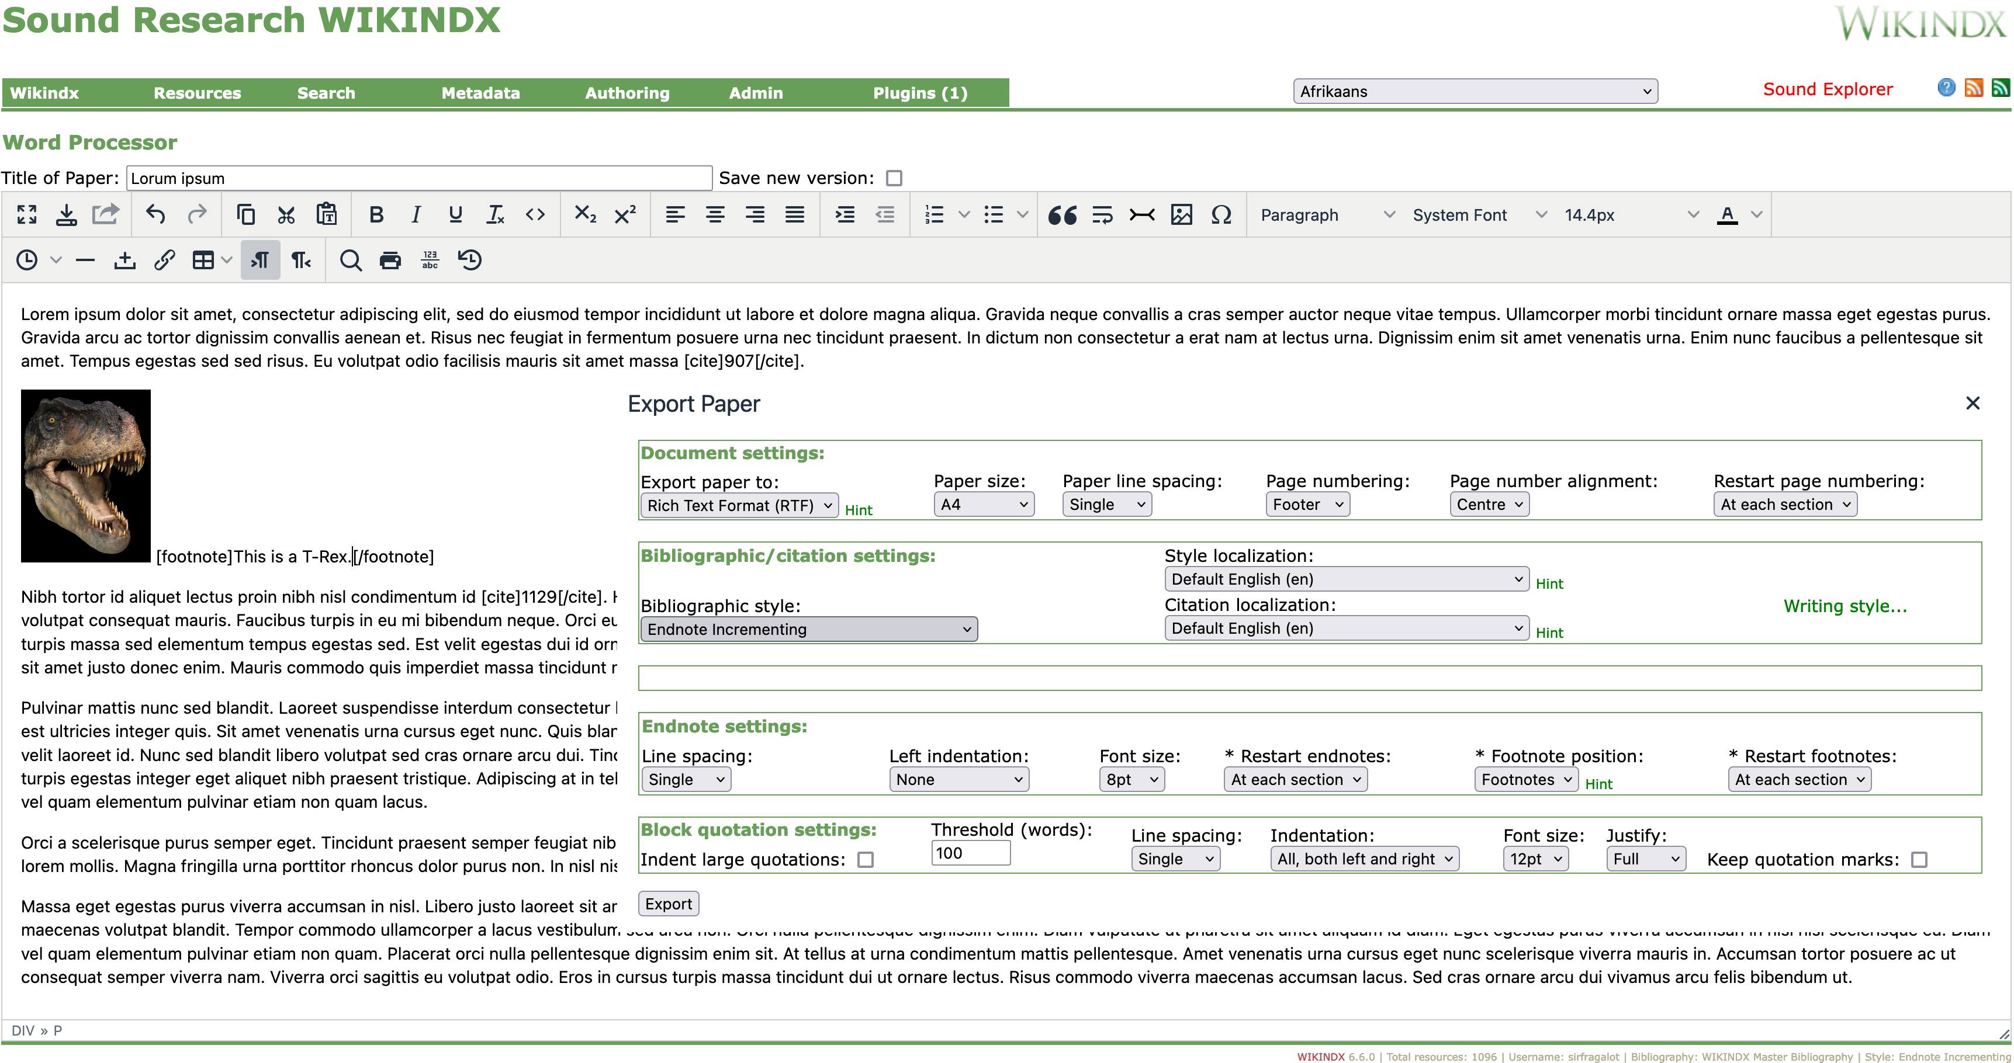Click the insert image icon
This screenshot has width=2014, height=1063.
(1181, 215)
